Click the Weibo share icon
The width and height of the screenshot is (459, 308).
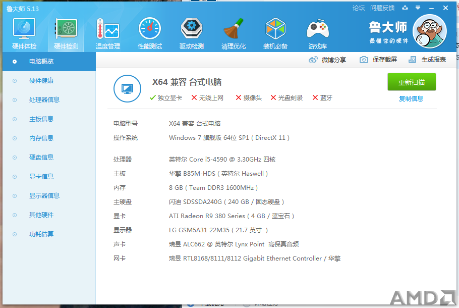click(x=313, y=60)
